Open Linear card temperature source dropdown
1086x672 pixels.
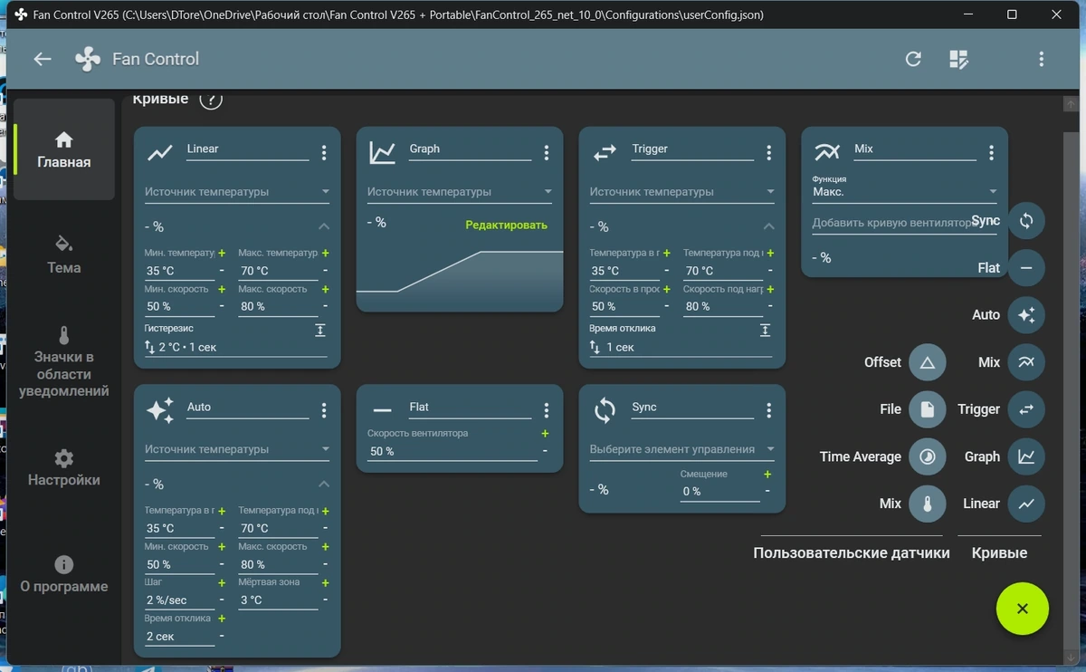(x=237, y=192)
